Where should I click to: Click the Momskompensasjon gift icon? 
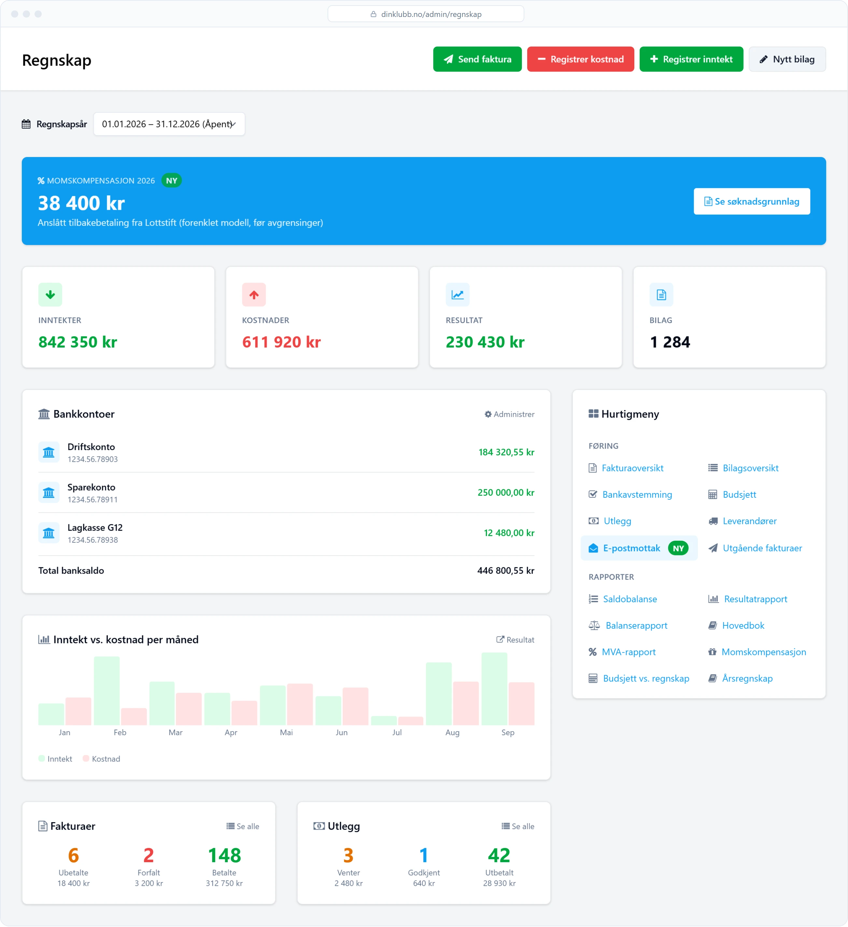coord(713,652)
